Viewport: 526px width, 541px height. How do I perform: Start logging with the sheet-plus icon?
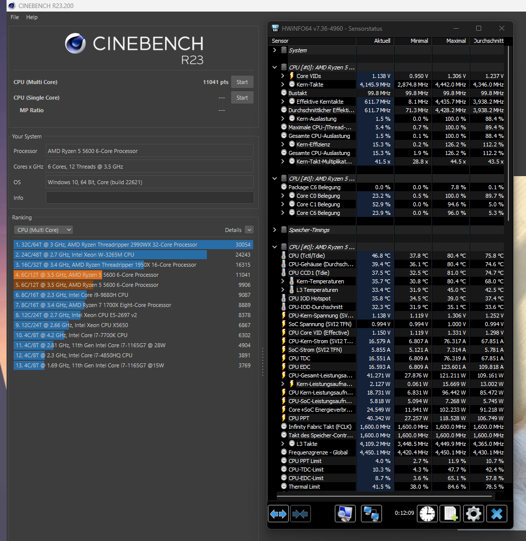pyautogui.click(x=450, y=514)
